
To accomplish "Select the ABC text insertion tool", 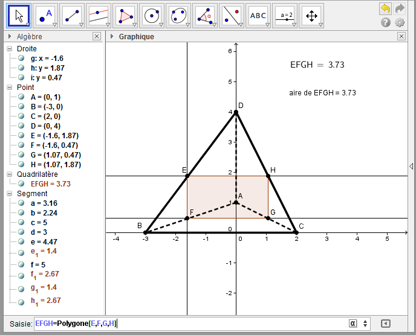I will pyautogui.click(x=259, y=16).
